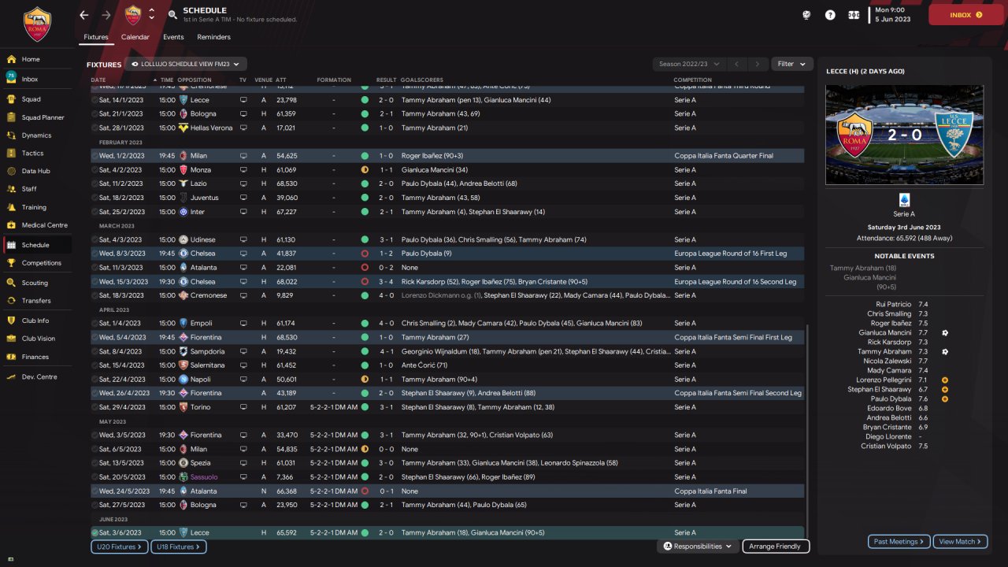Click the Arrange Friendly button

click(x=776, y=547)
